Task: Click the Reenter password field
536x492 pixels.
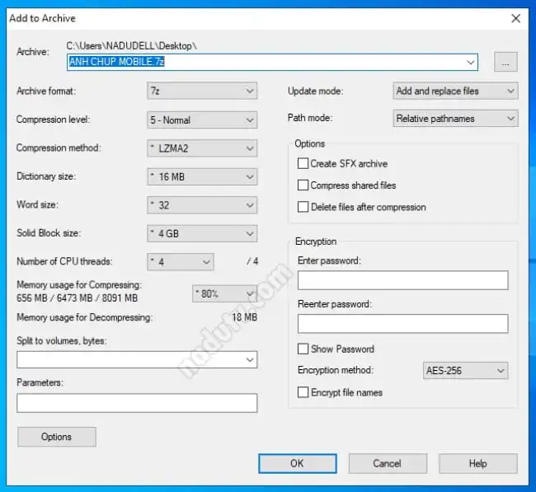Action: 402,324
